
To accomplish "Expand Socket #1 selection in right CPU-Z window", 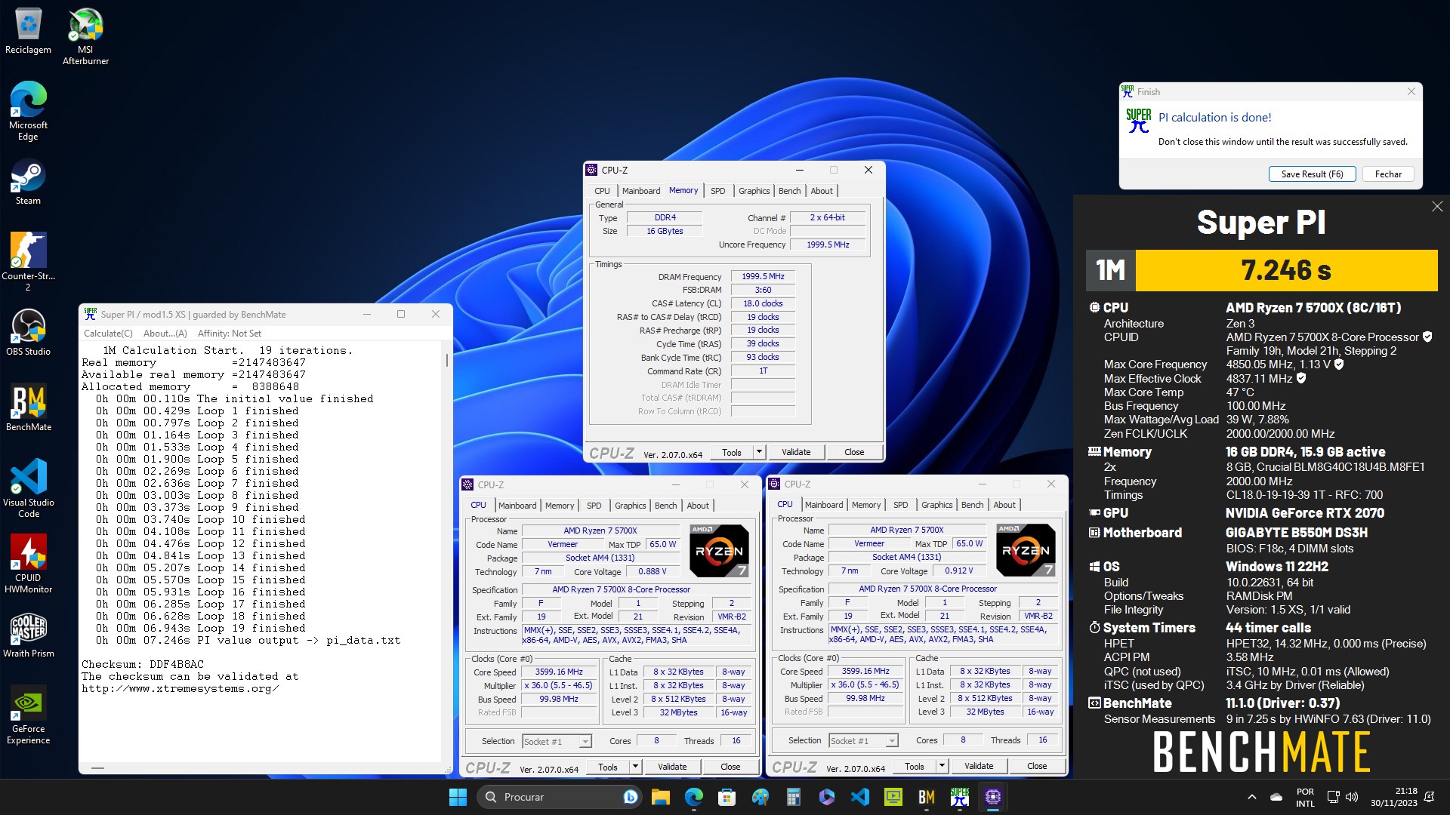I will pos(892,741).
